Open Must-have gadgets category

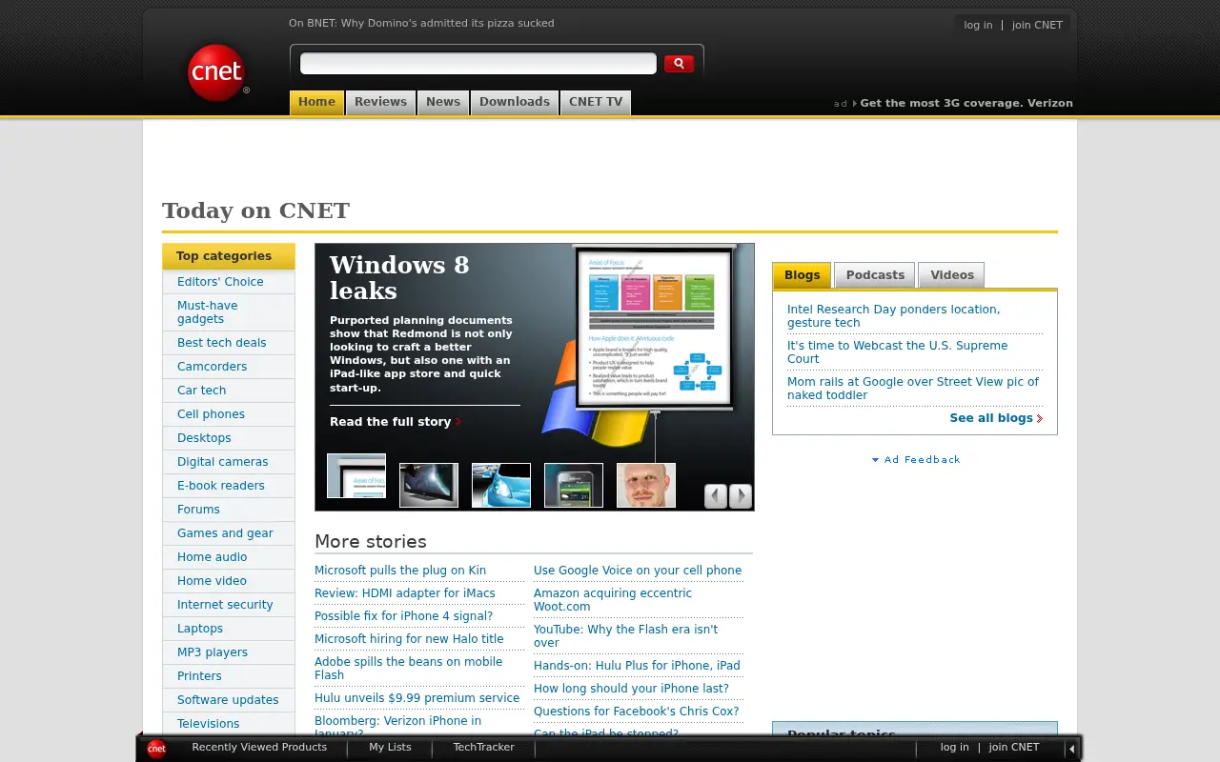click(x=208, y=312)
